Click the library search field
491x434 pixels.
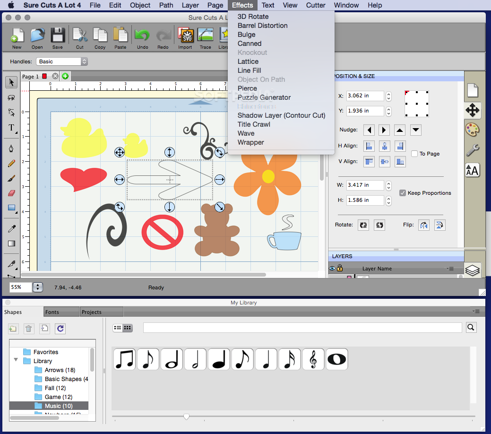(302, 328)
